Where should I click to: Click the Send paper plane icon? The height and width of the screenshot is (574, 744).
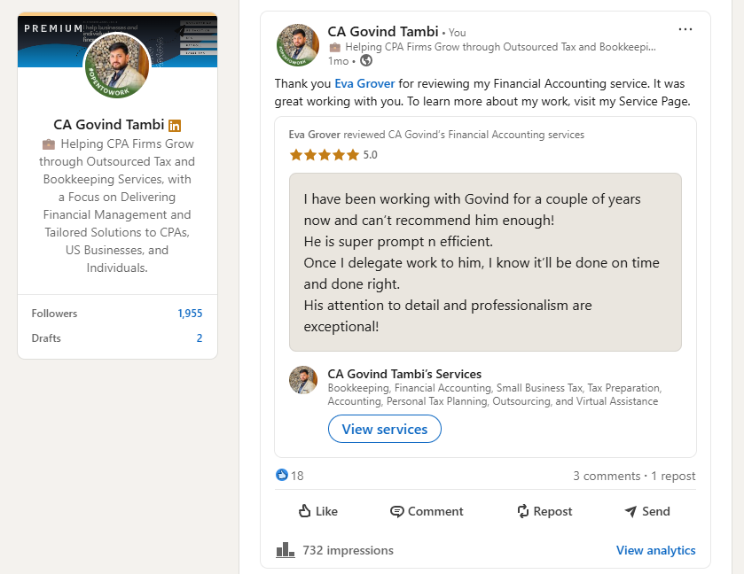point(630,511)
